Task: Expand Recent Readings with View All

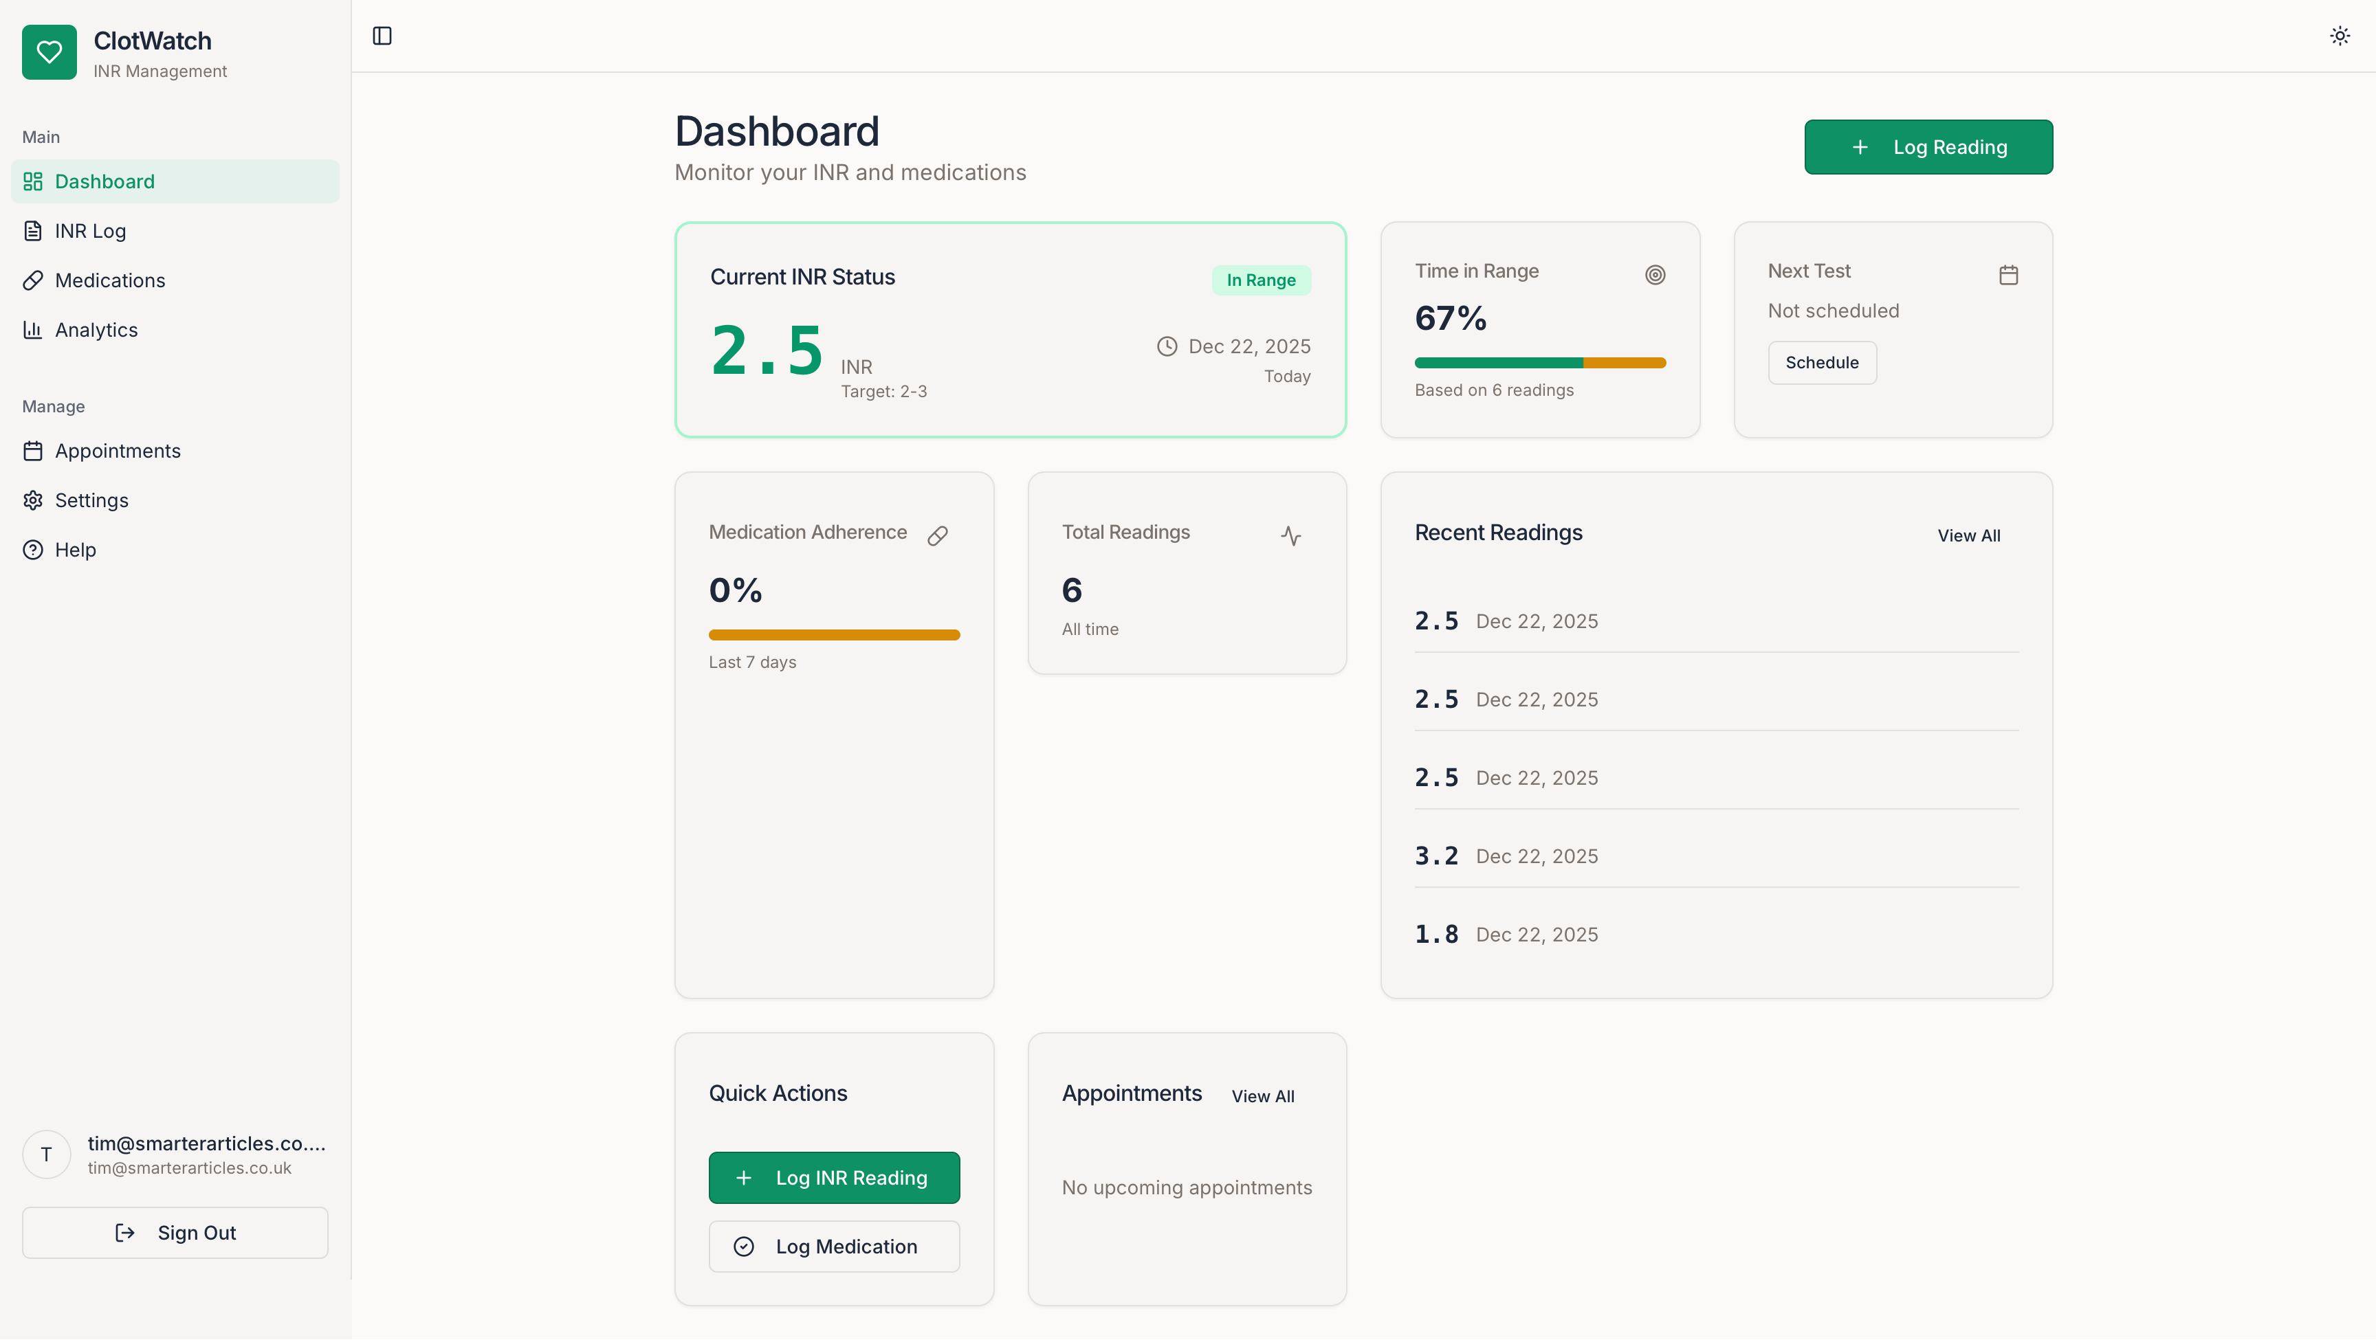Action: point(1968,535)
